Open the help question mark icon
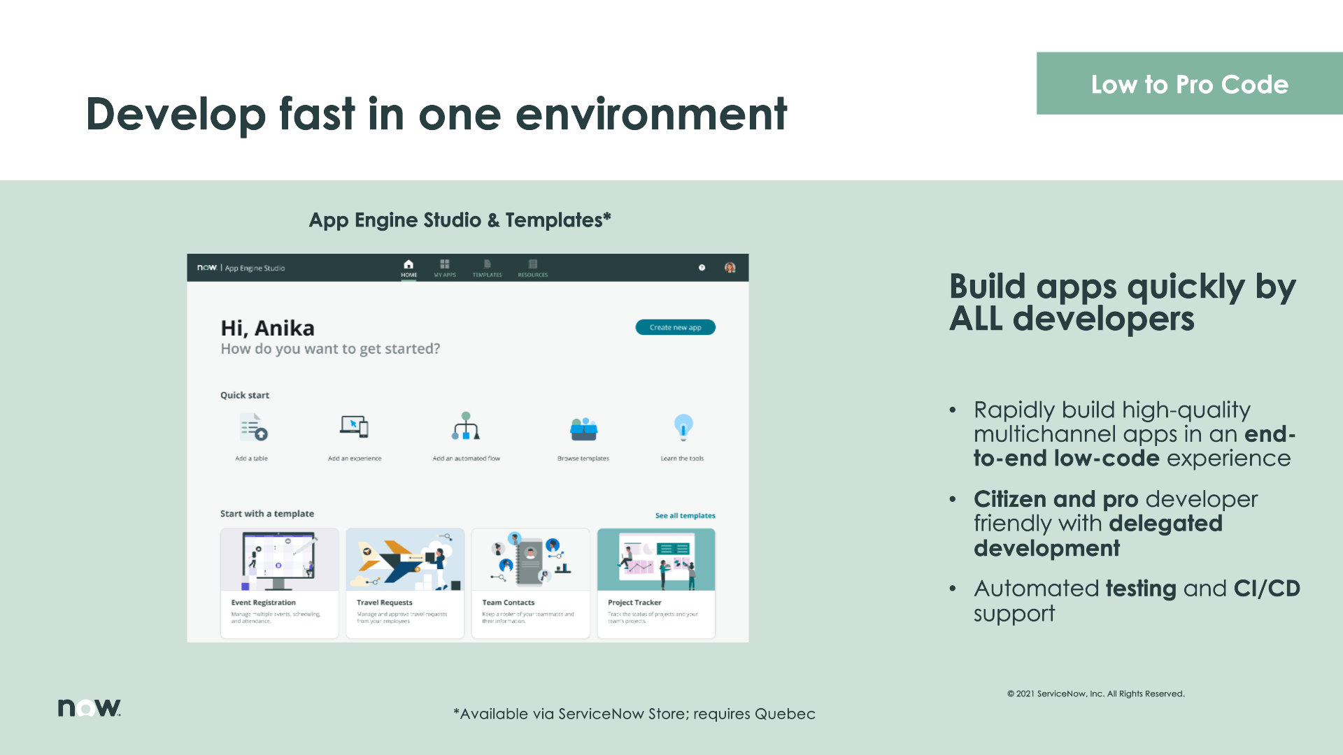This screenshot has height=755, width=1343. pyautogui.click(x=702, y=268)
